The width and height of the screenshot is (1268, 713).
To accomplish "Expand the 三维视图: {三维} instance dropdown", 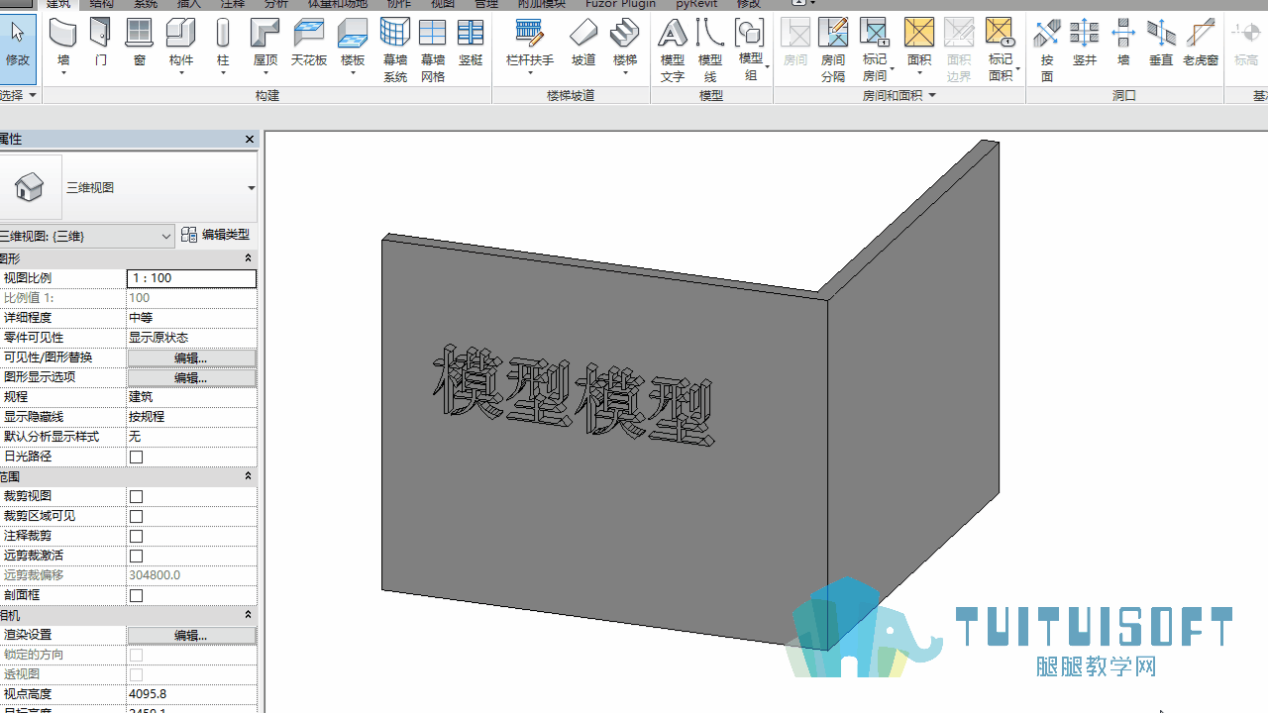I will pos(166,236).
